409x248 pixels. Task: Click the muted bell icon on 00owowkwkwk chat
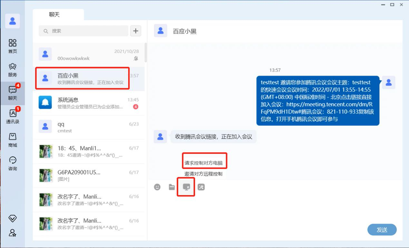click(x=136, y=58)
